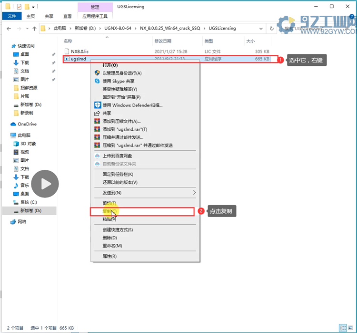Screen dimensions: 357x333
Task: Open the 主页 ribbon tab
Action: pyautogui.click(x=30, y=16)
